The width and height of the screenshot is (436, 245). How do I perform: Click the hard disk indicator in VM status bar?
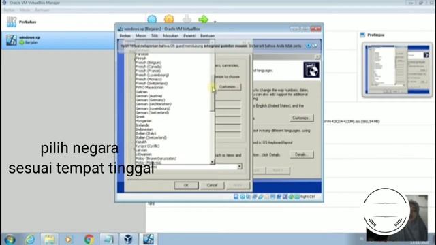point(236,197)
